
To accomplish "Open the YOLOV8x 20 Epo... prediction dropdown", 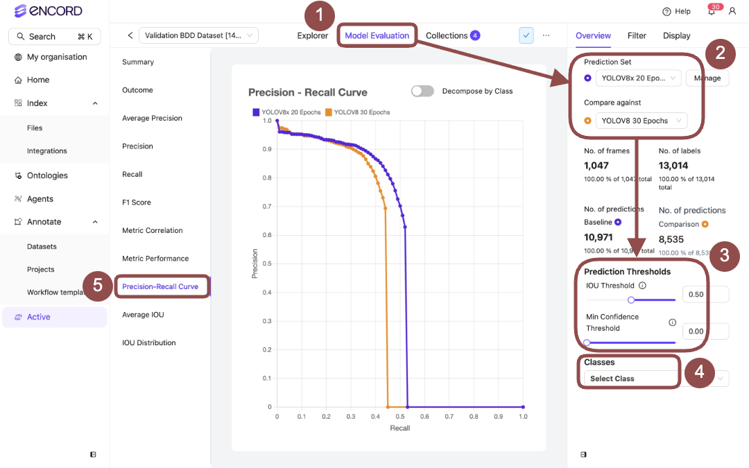I will tap(638, 78).
